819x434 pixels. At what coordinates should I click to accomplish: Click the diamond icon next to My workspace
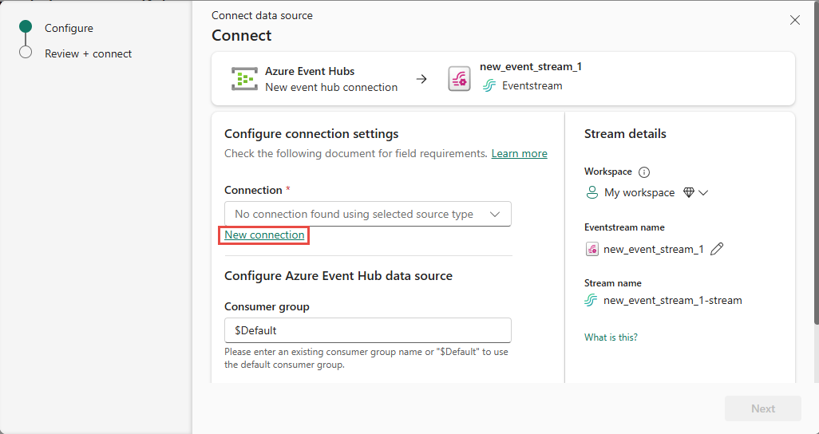[x=689, y=192]
